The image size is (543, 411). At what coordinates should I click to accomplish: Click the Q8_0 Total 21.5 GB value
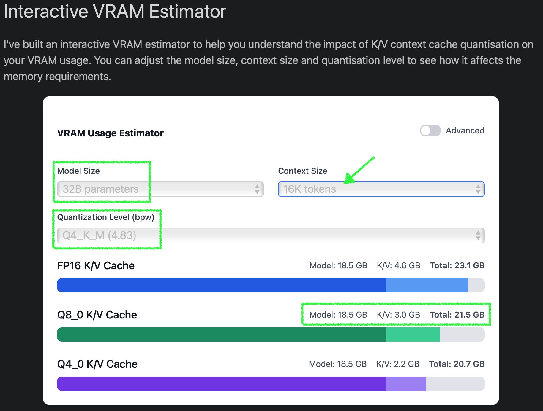click(457, 315)
